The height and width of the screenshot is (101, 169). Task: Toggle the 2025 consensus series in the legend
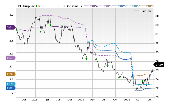pos(105,6)
